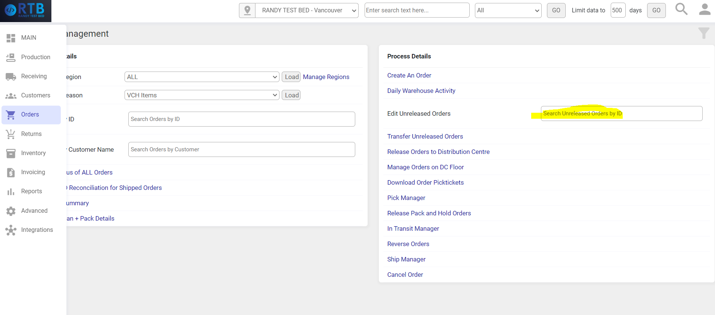
Task: Click the Advanced gear icon
Action: coord(11,211)
